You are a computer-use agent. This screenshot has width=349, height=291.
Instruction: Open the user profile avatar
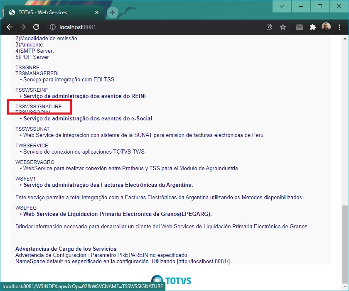(326, 27)
